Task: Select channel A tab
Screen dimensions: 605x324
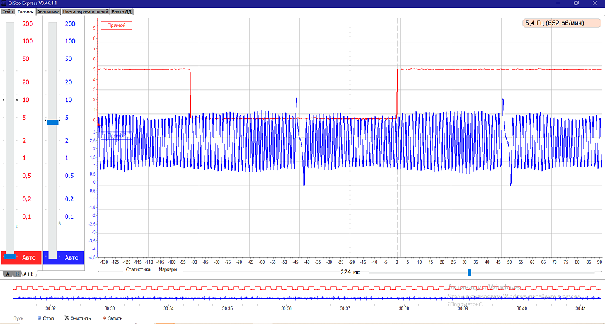Action: [8, 274]
